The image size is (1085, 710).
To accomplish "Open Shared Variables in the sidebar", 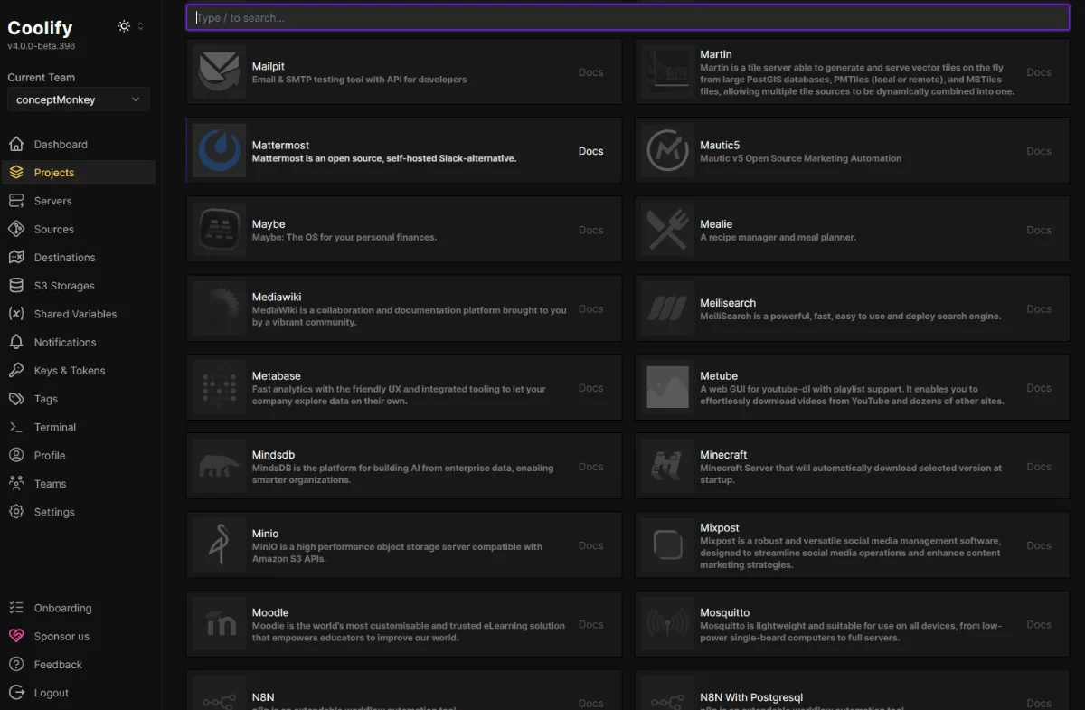I will (x=79, y=314).
